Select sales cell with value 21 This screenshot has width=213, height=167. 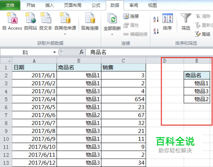[x=124, y=131]
